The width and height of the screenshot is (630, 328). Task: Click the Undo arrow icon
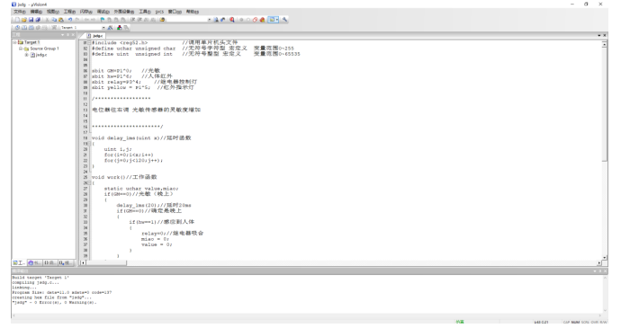[70, 20]
